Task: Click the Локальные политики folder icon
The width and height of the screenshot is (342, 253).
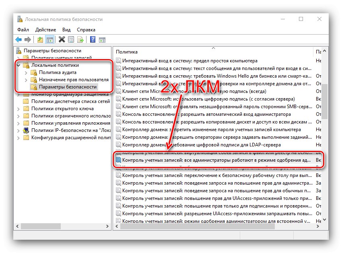Action: coord(26,65)
